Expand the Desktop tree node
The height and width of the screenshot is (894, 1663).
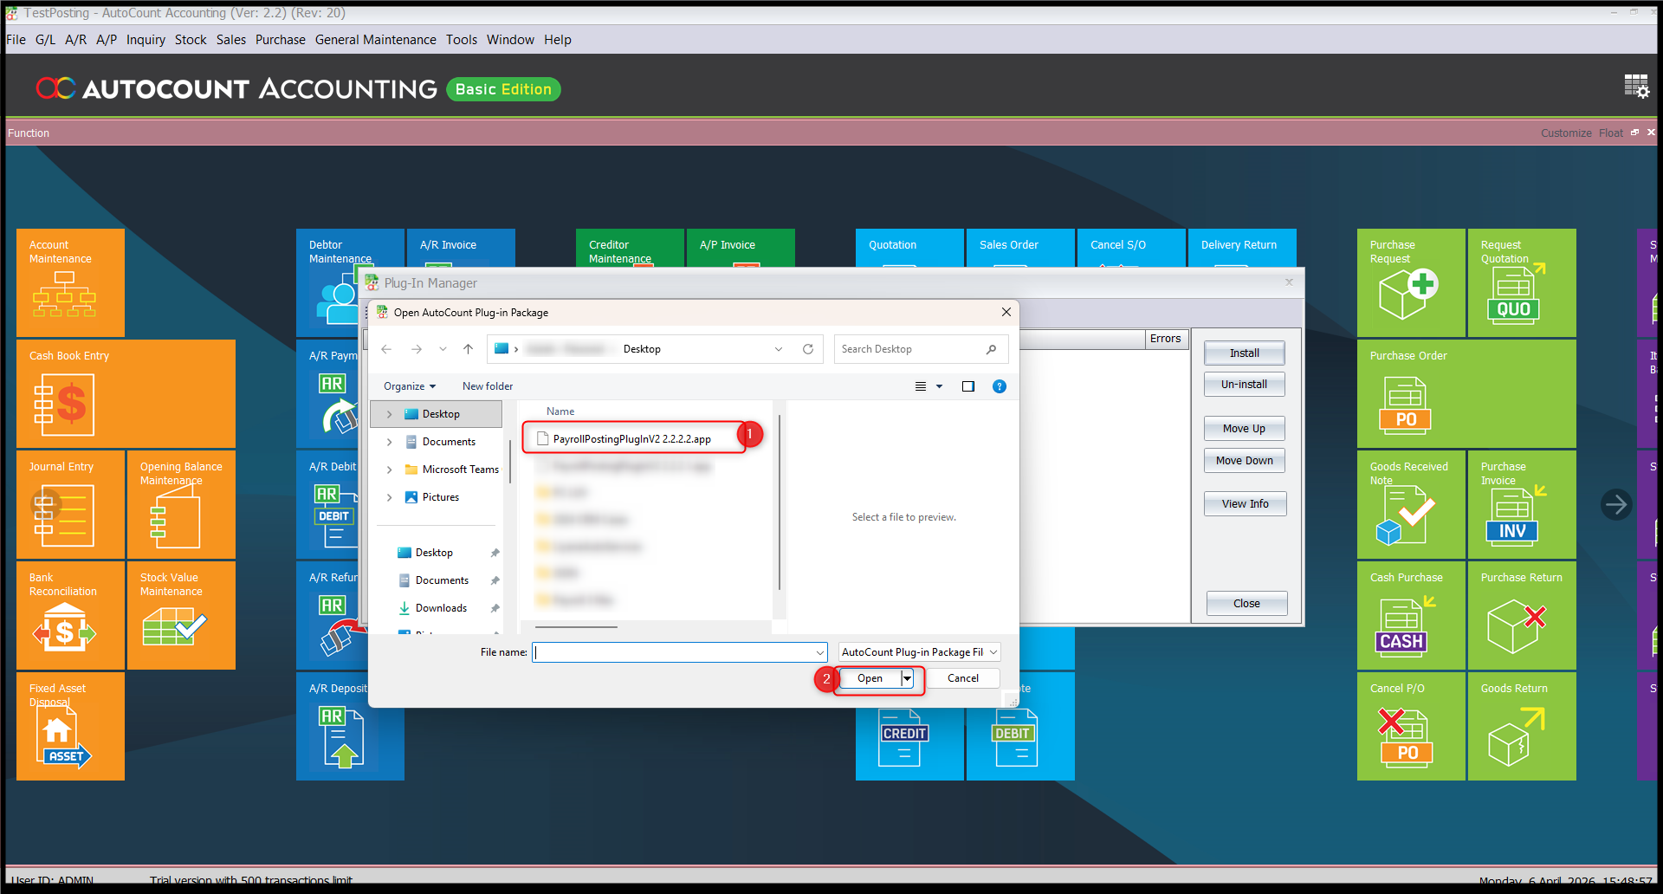(389, 414)
